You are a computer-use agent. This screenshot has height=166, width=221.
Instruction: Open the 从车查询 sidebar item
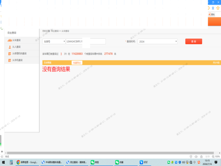coord(22,40)
